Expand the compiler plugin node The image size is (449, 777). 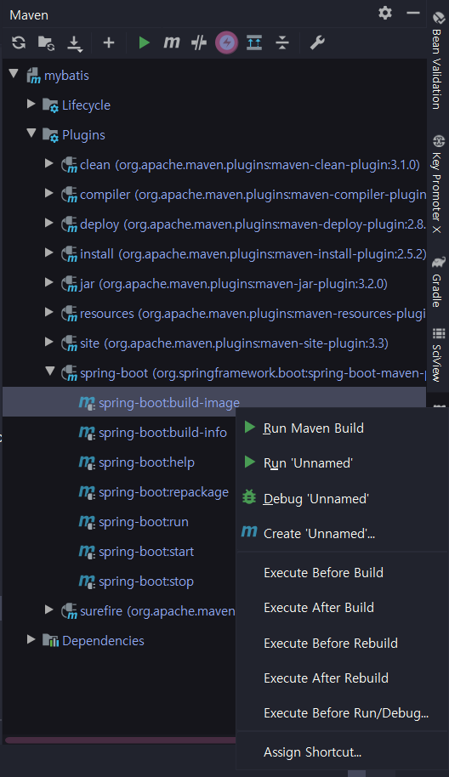point(49,193)
